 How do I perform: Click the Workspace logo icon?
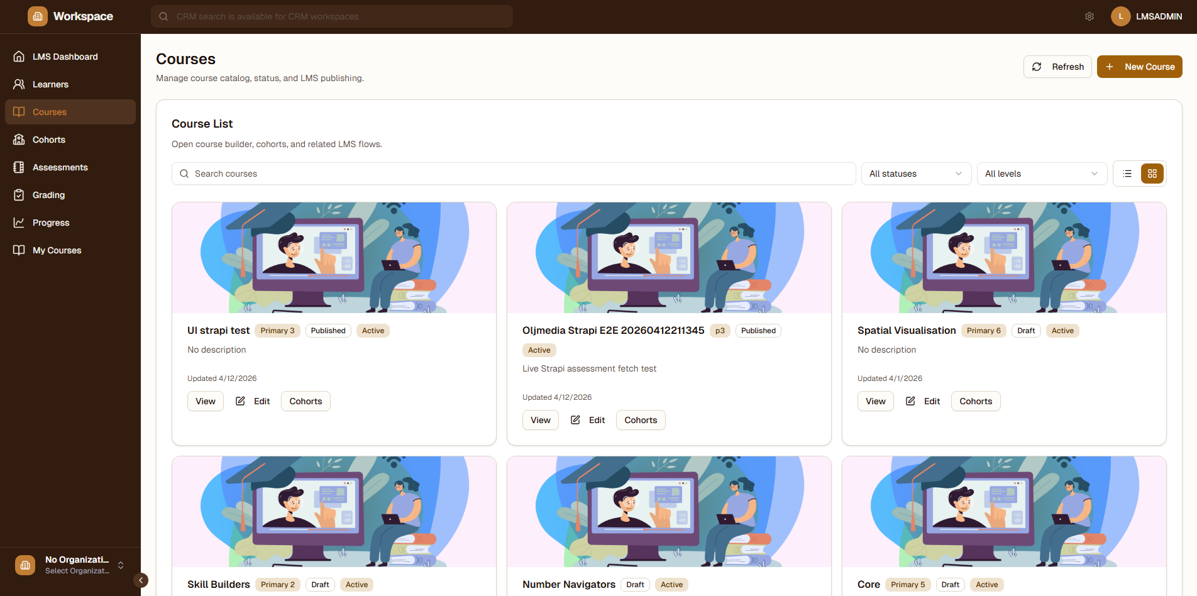(38, 16)
